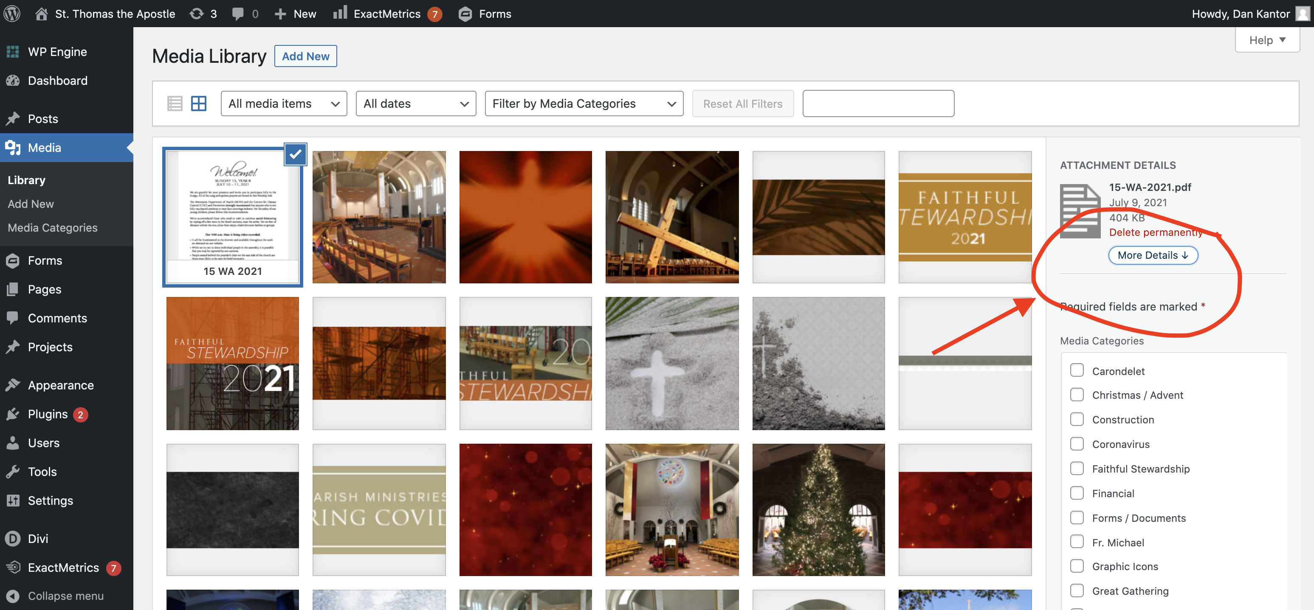Select the orange dove thumbnail
This screenshot has height=610, width=1314.
(525, 217)
